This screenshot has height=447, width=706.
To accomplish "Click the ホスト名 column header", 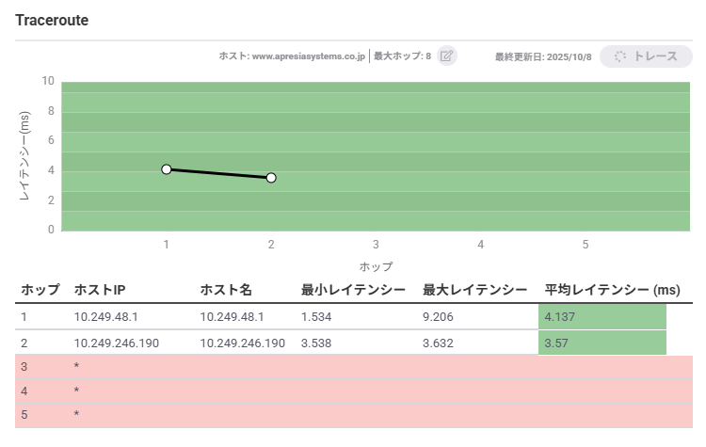I will [226, 290].
